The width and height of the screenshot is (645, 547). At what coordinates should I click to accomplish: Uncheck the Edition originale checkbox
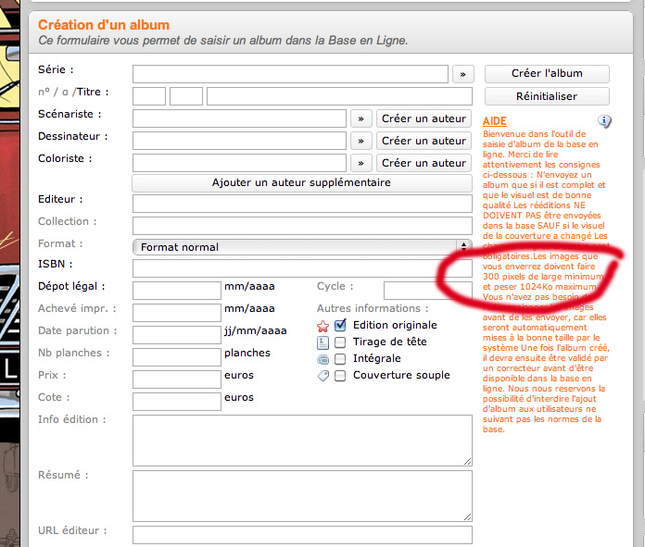[x=340, y=325]
